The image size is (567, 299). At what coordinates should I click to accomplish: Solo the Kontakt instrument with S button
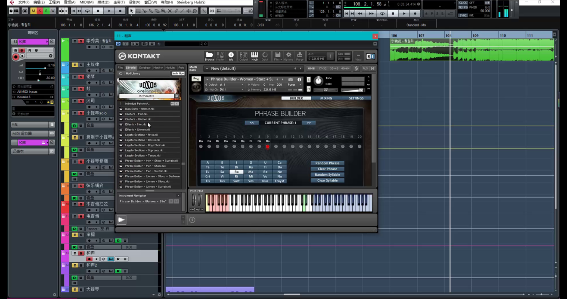(x=309, y=80)
